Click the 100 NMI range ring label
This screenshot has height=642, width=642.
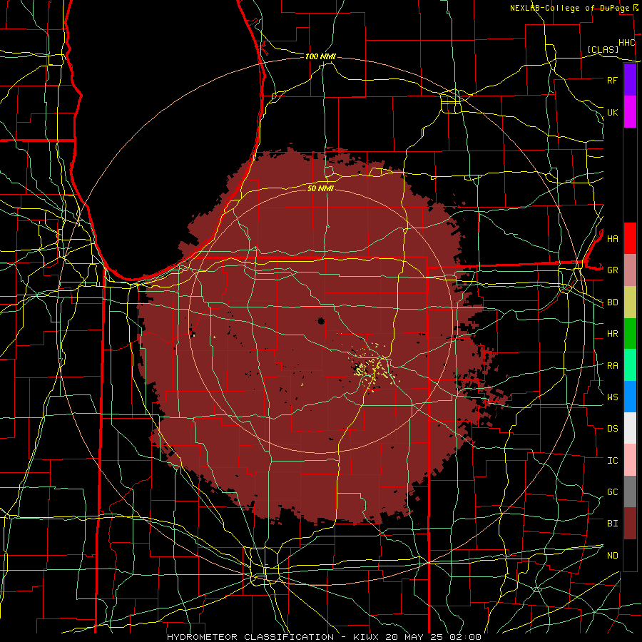[x=320, y=56]
